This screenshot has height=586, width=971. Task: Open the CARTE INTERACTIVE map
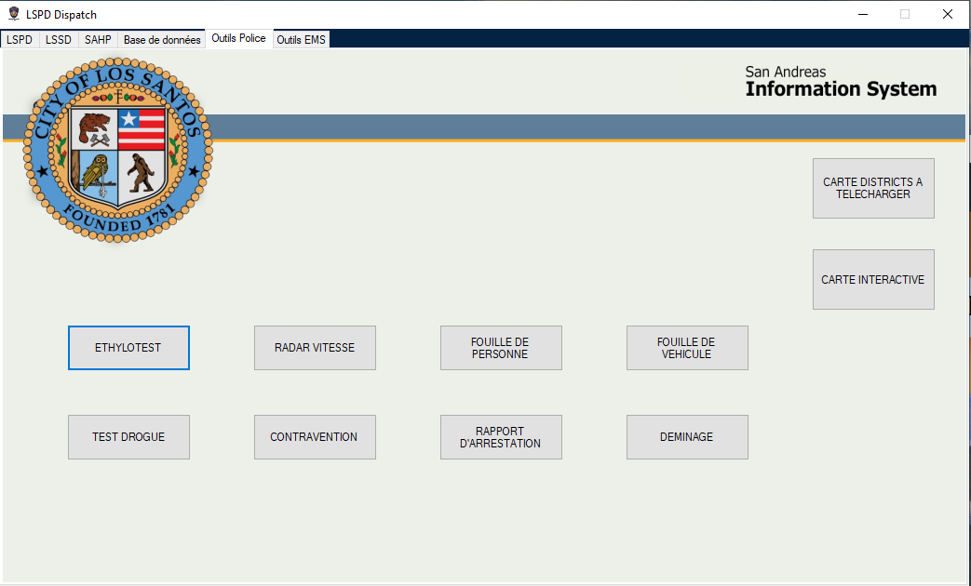pos(873,280)
